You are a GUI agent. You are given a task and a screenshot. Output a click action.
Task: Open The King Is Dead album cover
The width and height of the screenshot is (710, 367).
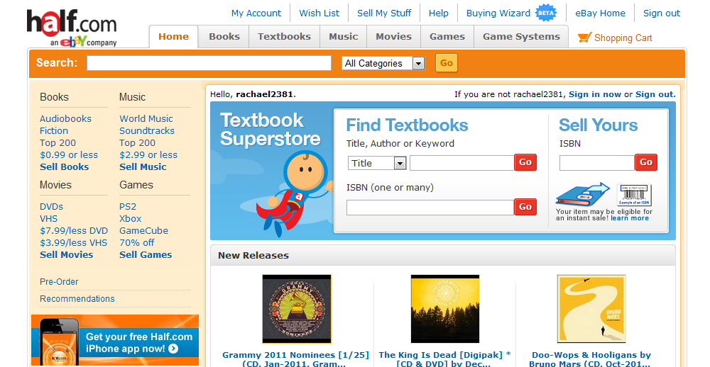pyautogui.click(x=445, y=309)
